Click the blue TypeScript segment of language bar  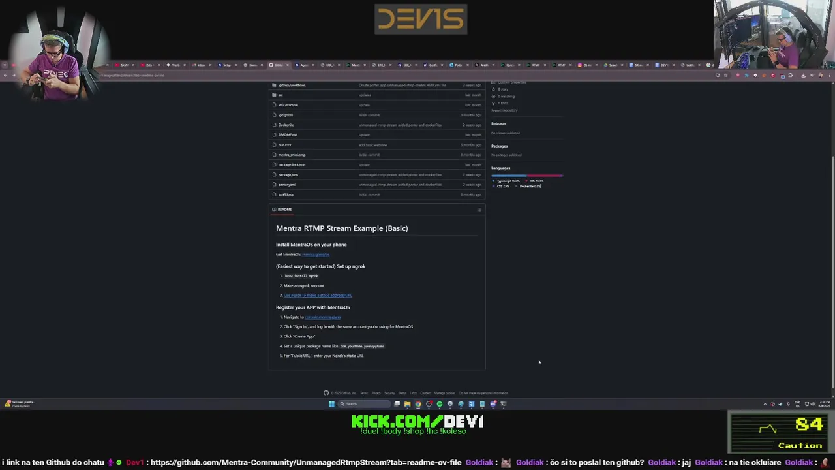(509, 176)
